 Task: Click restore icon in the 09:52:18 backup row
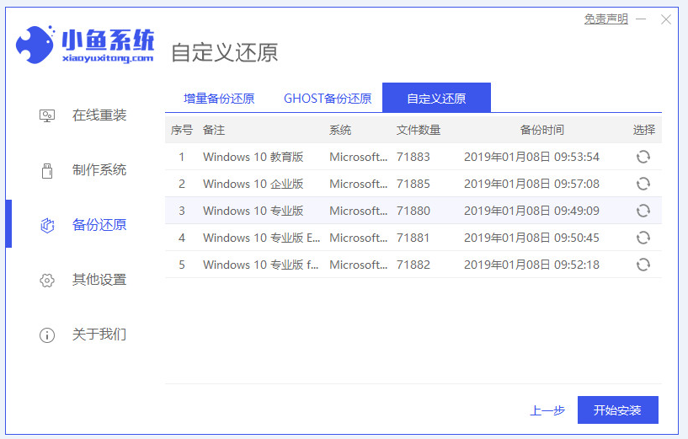coord(643,265)
